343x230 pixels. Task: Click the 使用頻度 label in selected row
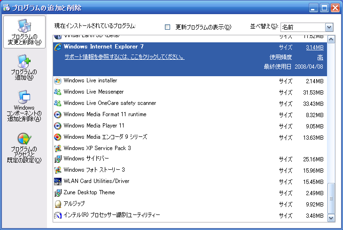(x=281, y=57)
